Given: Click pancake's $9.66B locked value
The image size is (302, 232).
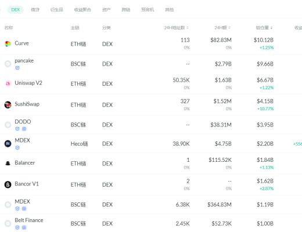Looking at the screenshot, I should (265, 64).
